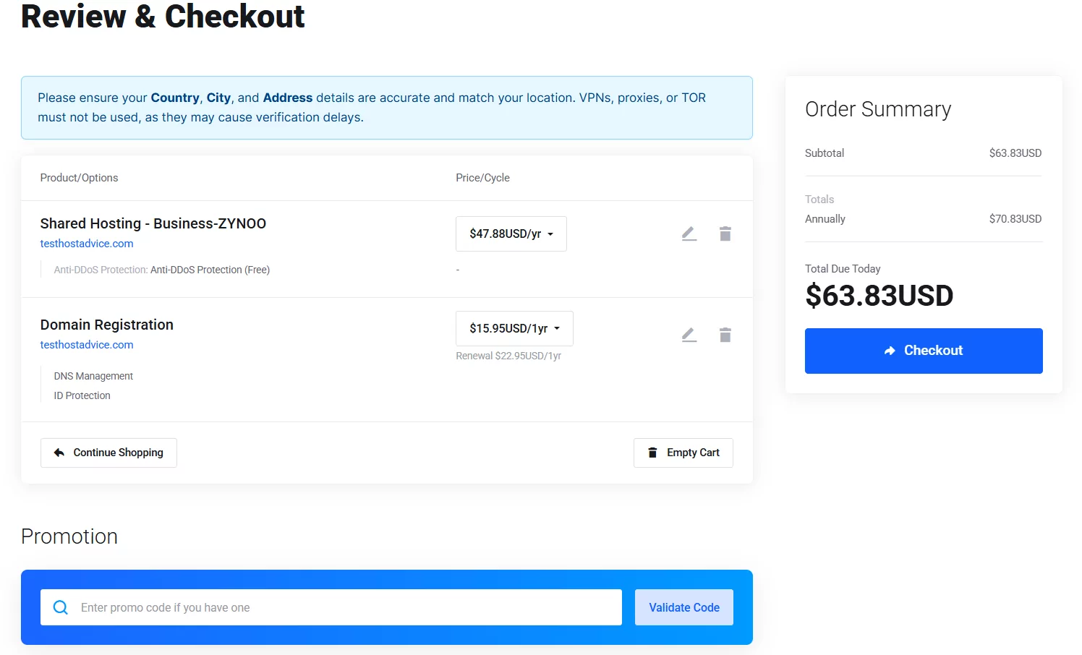Click the Shared Hosting - Business-ZYNOO title
The height and width of the screenshot is (655, 1082).
tap(153, 223)
